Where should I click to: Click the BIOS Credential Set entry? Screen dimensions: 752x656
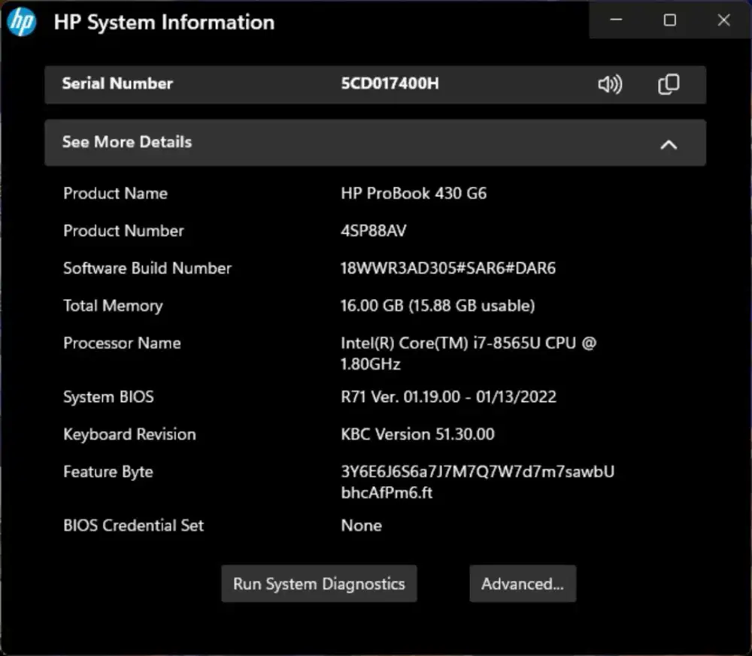[x=361, y=525]
